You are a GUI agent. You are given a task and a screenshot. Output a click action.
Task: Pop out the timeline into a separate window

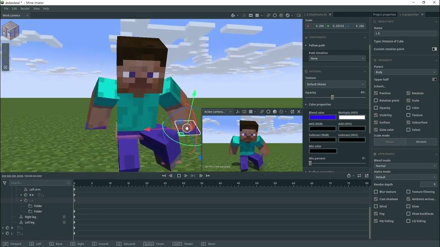(367, 176)
